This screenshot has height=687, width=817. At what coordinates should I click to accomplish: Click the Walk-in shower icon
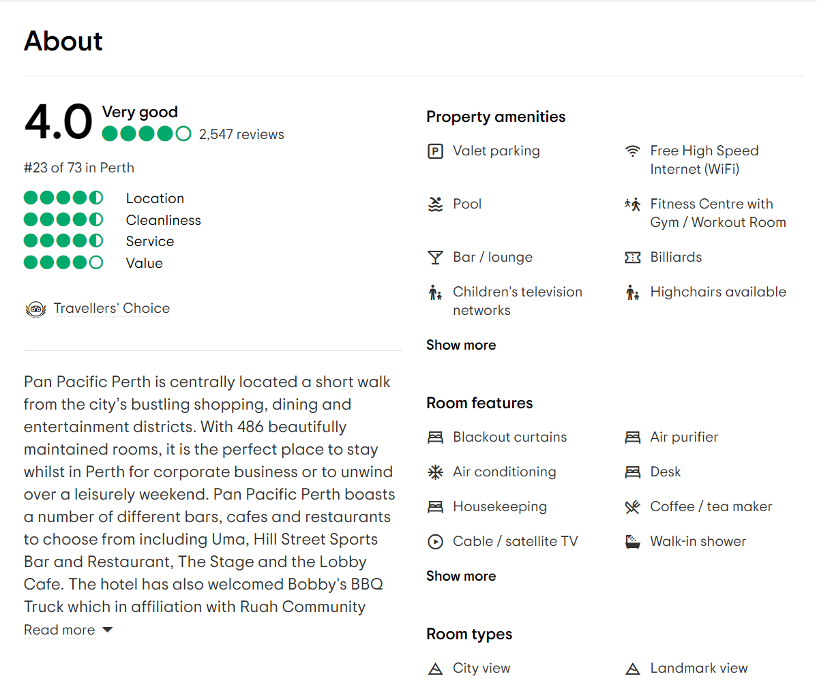coord(633,542)
